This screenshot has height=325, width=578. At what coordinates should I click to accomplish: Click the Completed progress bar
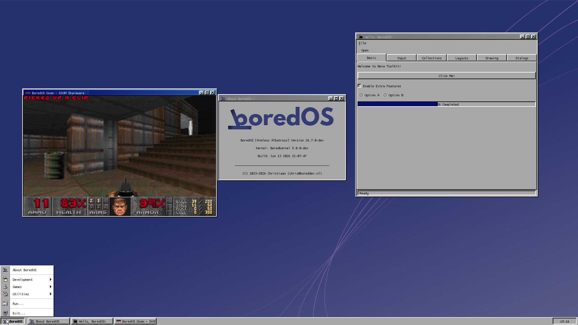click(x=447, y=104)
